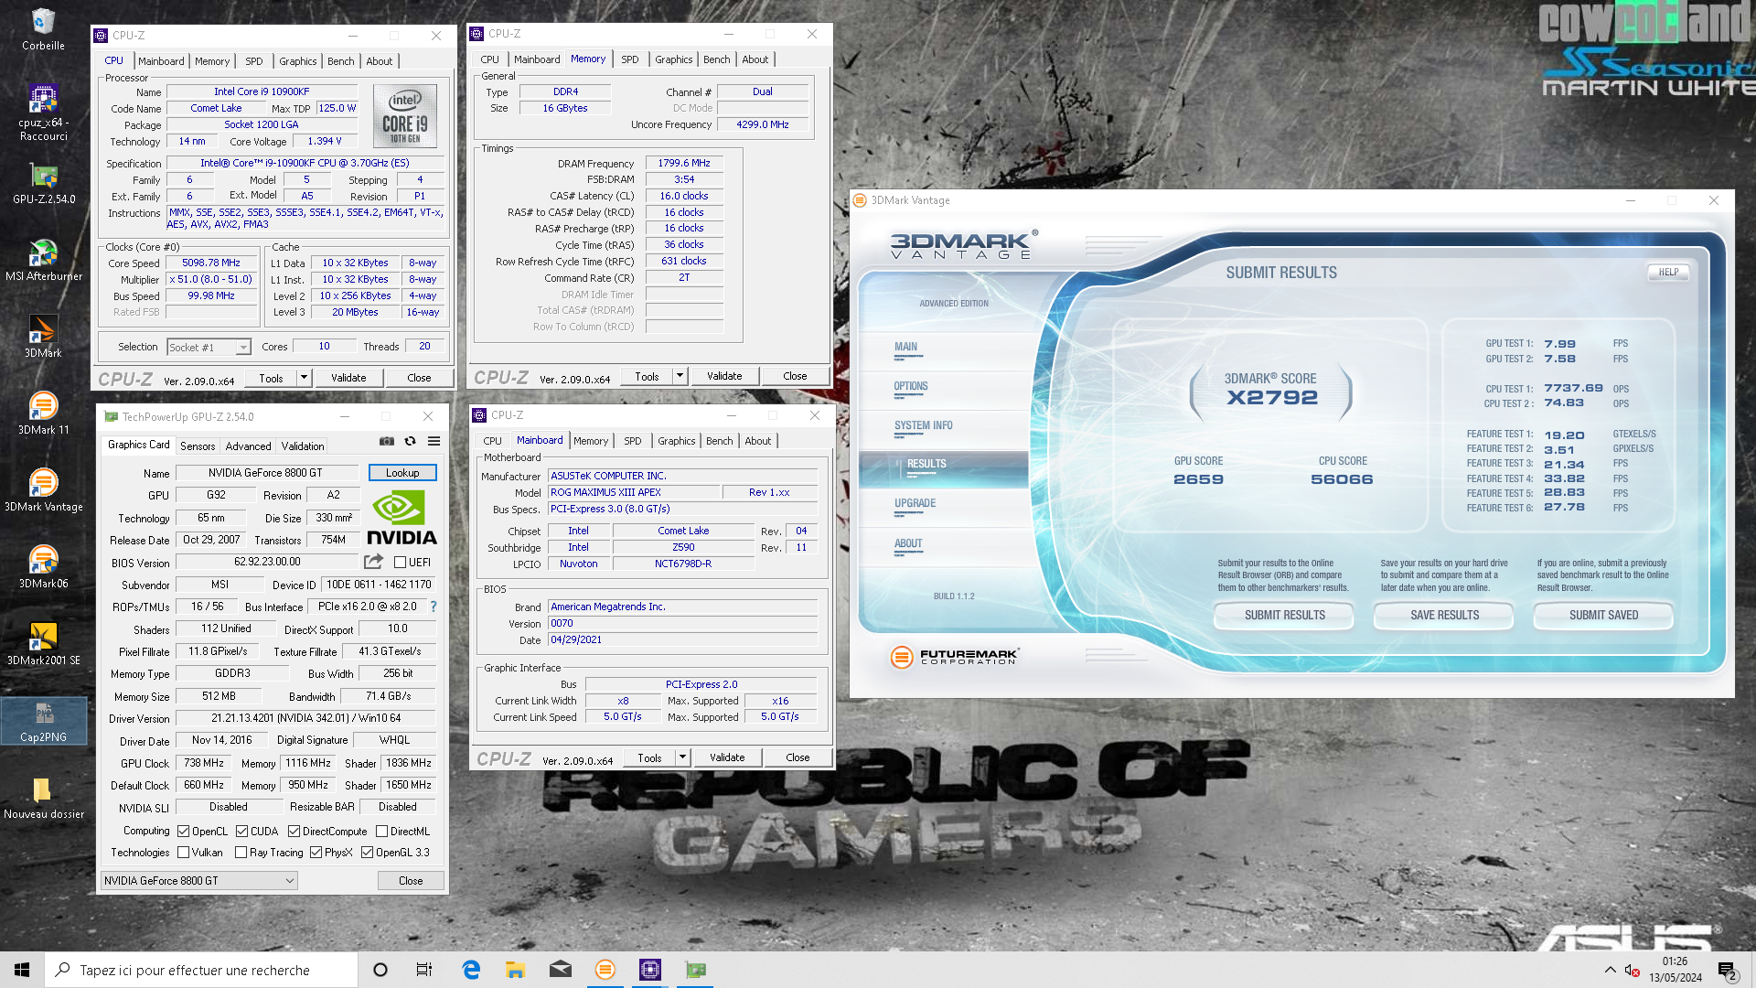
Task: Expand Tools dropdown arrow in Memory tab window
Action: (x=680, y=376)
